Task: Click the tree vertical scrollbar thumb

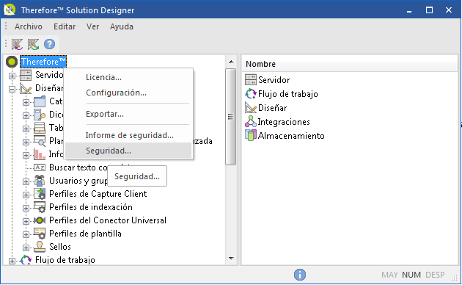Action: [x=231, y=117]
